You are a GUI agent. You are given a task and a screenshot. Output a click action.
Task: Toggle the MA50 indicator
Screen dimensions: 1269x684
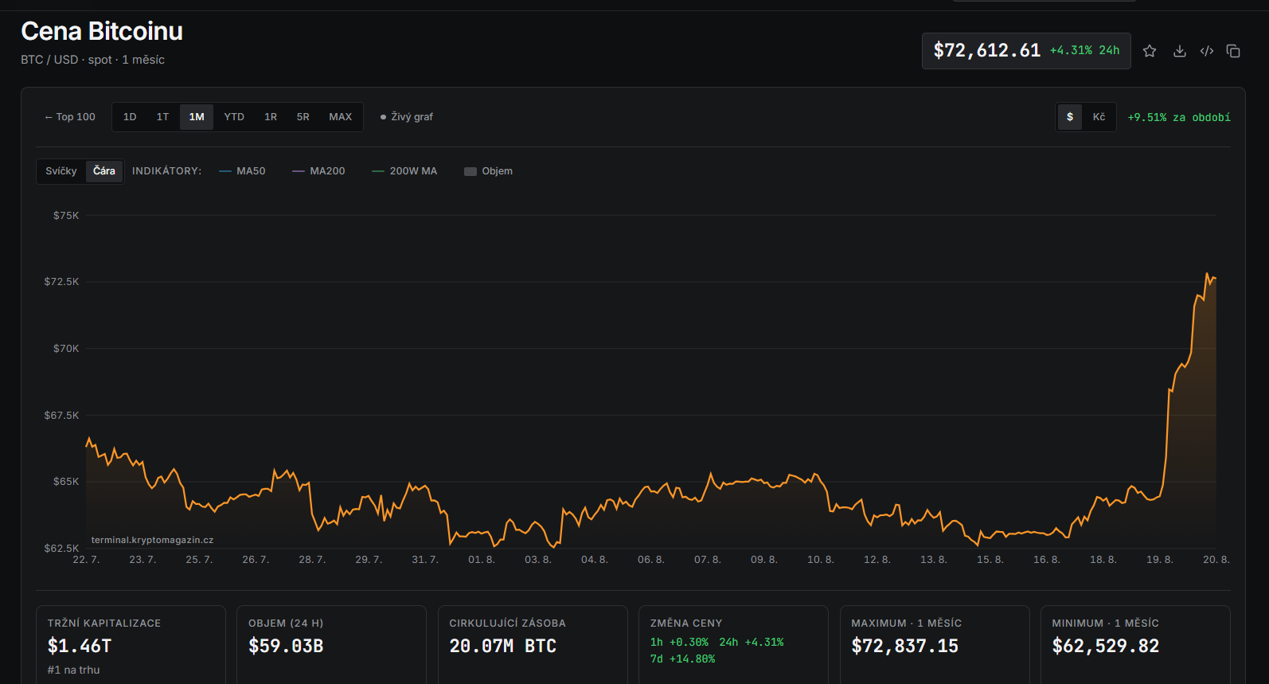coord(243,171)
